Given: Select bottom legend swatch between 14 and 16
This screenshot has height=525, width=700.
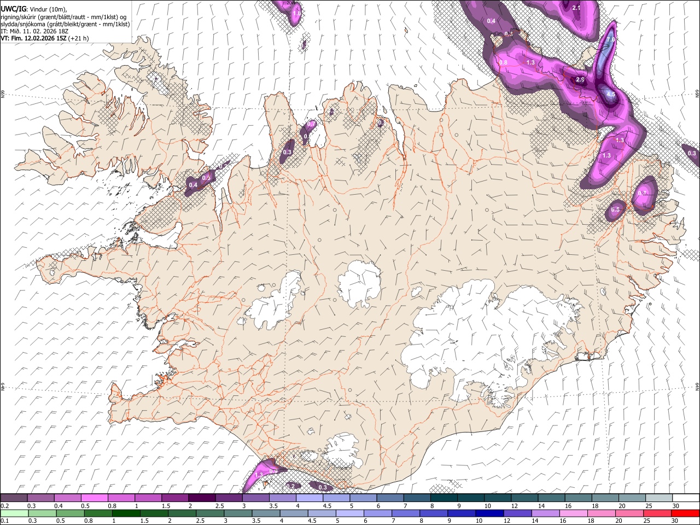Looking at the screenshot, I should (545, 514).
